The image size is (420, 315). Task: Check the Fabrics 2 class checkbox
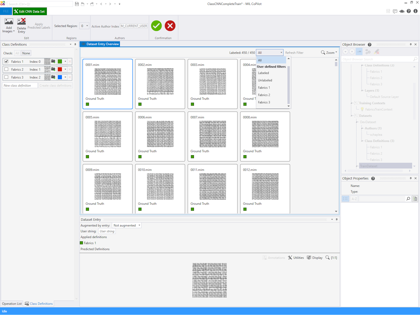click(6, 69)
